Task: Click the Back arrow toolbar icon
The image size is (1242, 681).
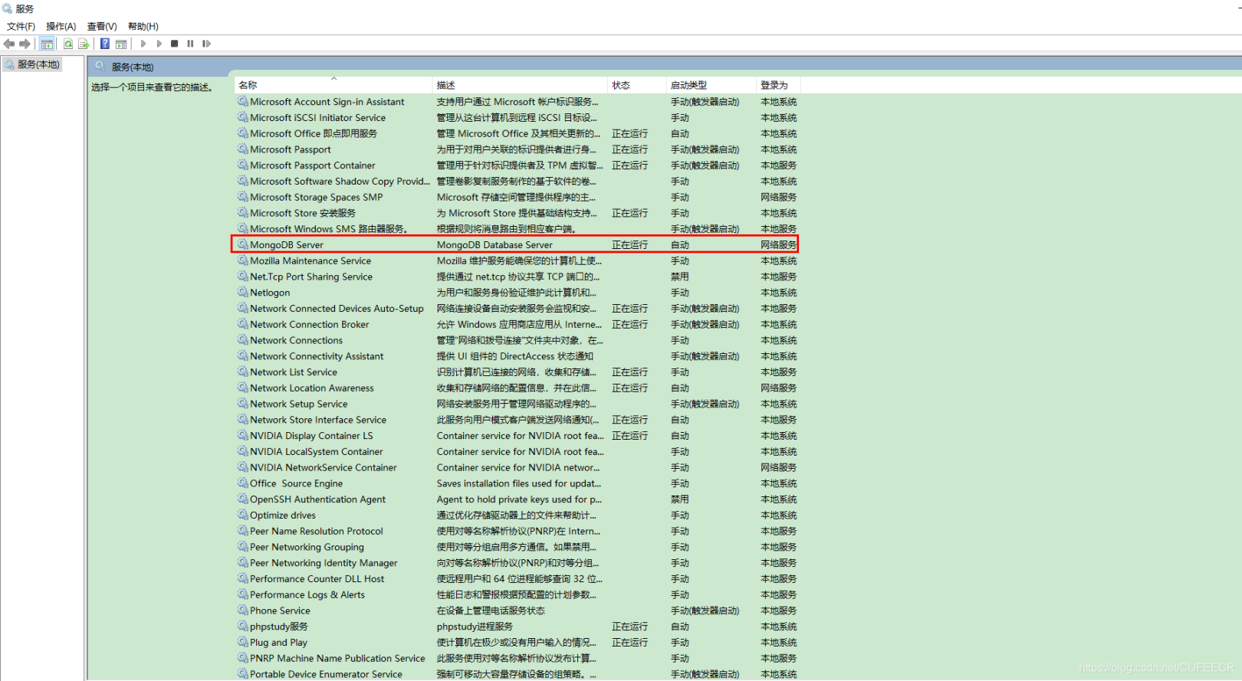Action: 9,44
